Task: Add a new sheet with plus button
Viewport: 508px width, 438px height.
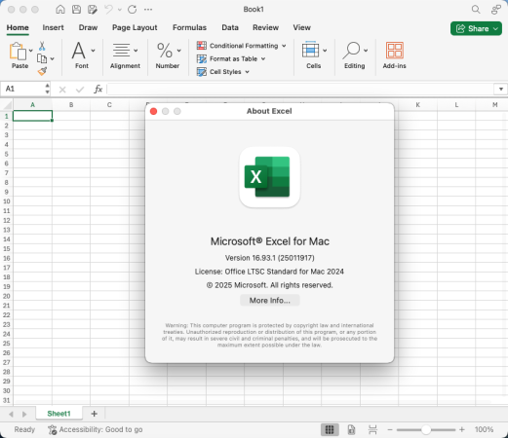Action: (94, 414)
